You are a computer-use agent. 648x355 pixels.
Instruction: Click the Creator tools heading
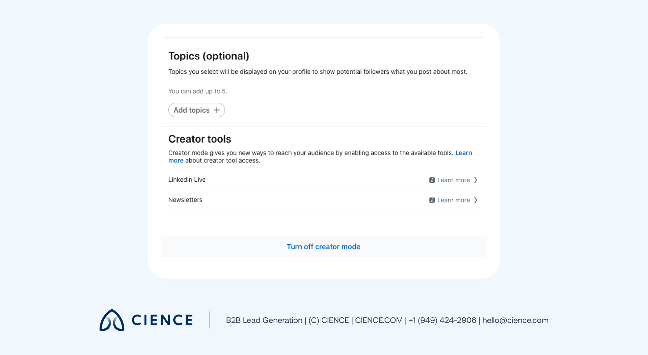[x=199, y=139]
